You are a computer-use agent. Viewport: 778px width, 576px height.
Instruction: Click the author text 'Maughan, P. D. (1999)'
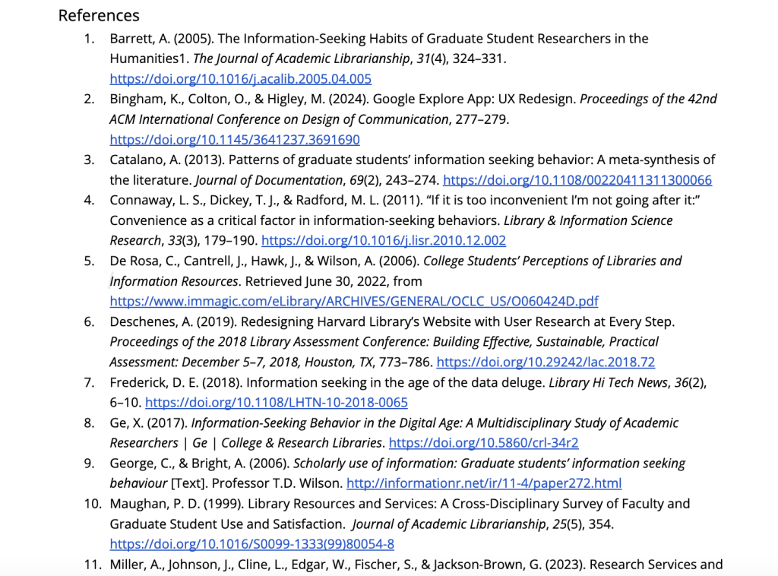point(176,504)
